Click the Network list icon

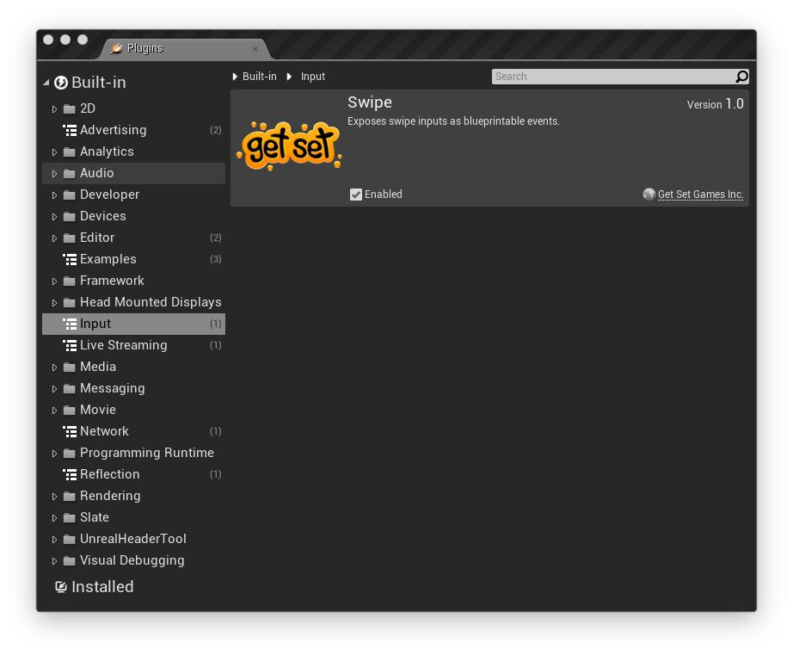pos(70,431)
